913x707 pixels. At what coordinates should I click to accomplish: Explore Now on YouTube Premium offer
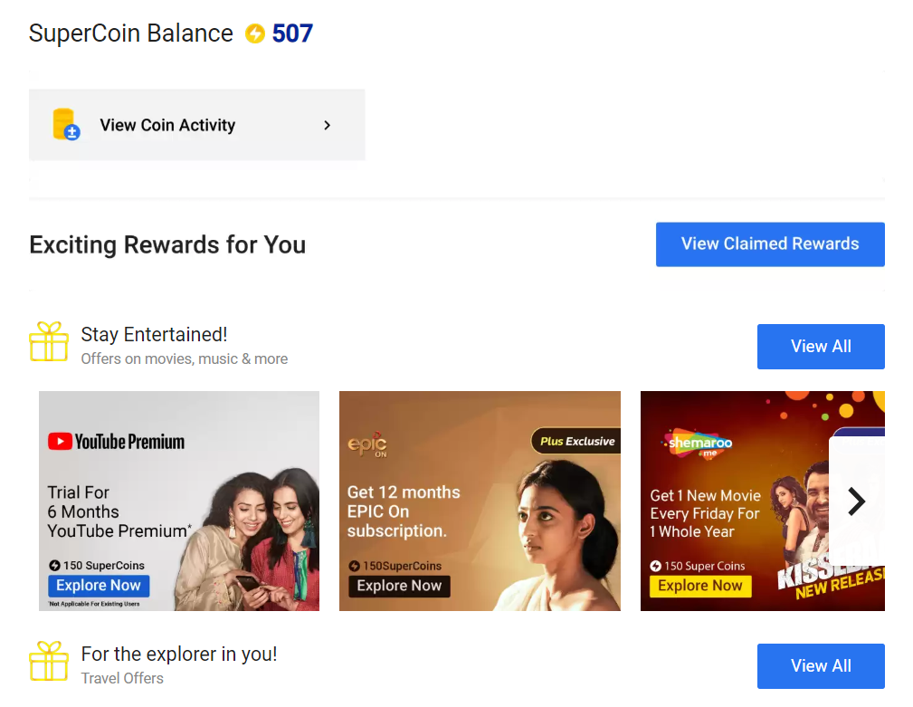point(99,586)
